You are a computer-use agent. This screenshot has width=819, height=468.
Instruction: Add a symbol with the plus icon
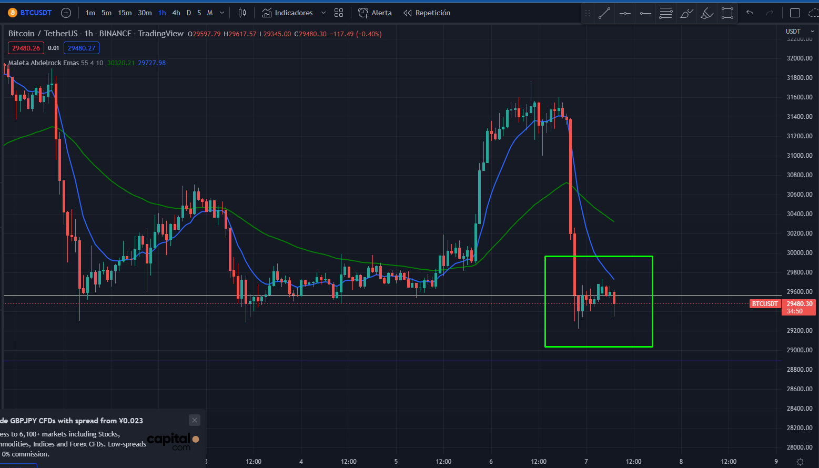click(x=66, y=13)
